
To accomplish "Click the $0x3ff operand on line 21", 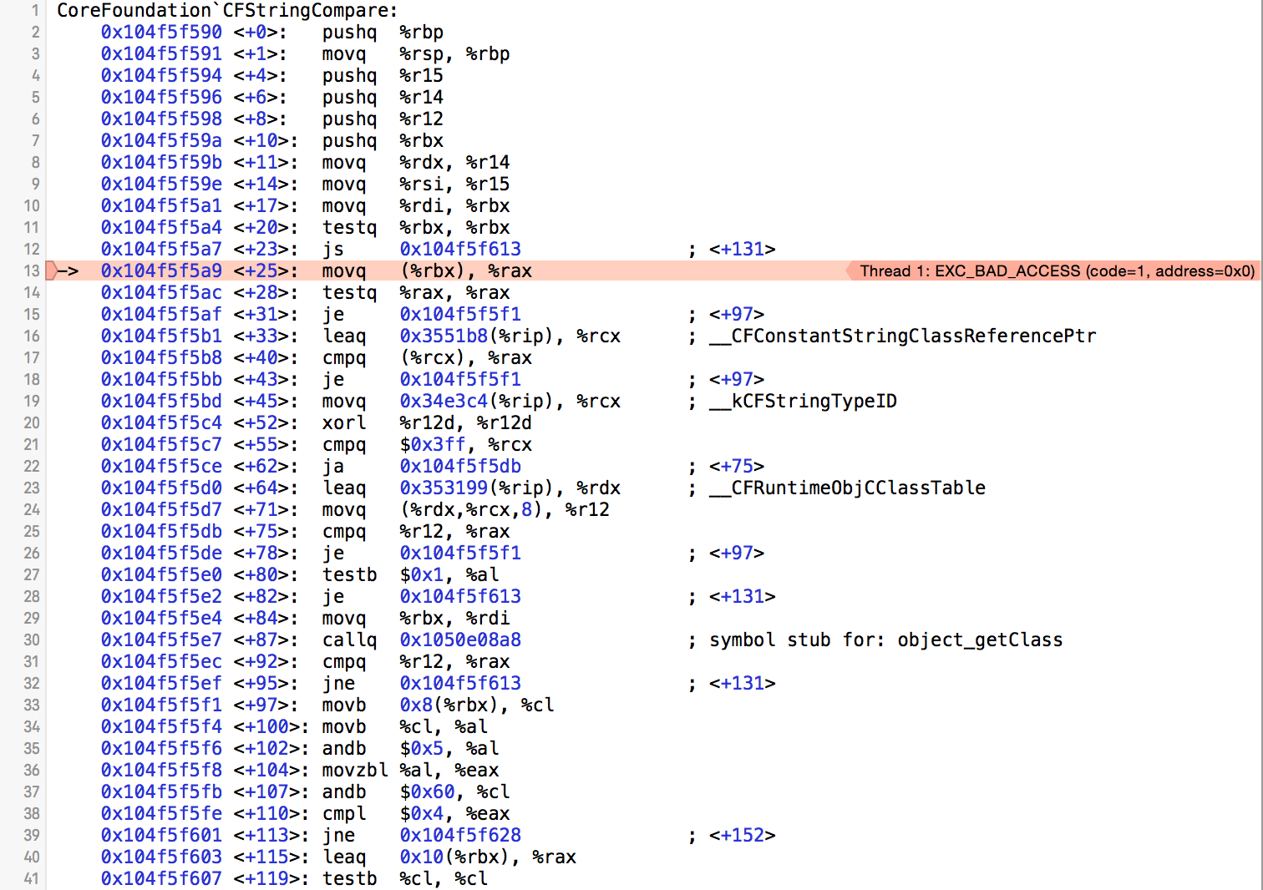I will 433,444.
